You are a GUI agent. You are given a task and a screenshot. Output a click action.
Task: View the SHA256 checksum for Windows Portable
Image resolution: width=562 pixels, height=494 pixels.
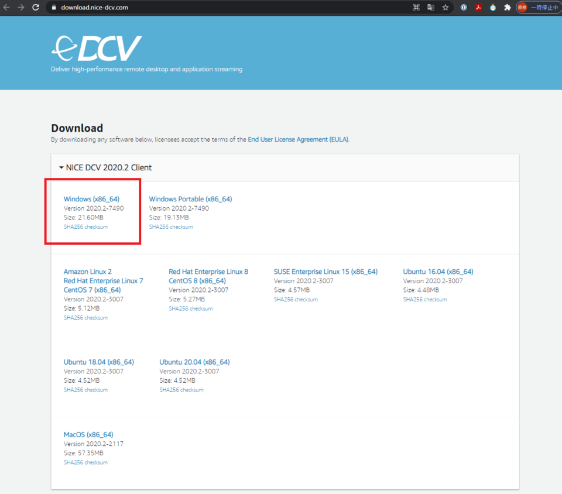[171, 227]
